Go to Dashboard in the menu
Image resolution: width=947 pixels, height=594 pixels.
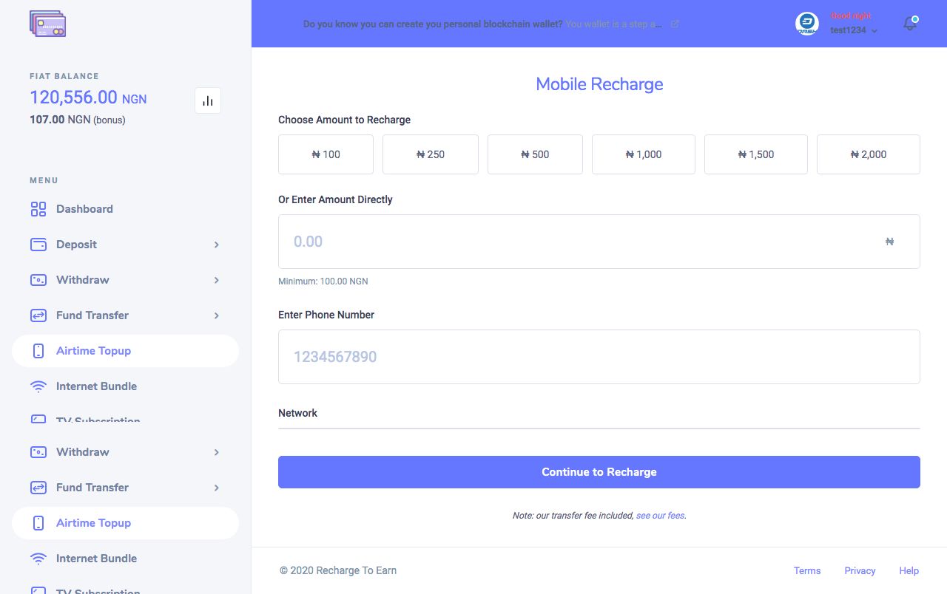[x=84, y=209]
